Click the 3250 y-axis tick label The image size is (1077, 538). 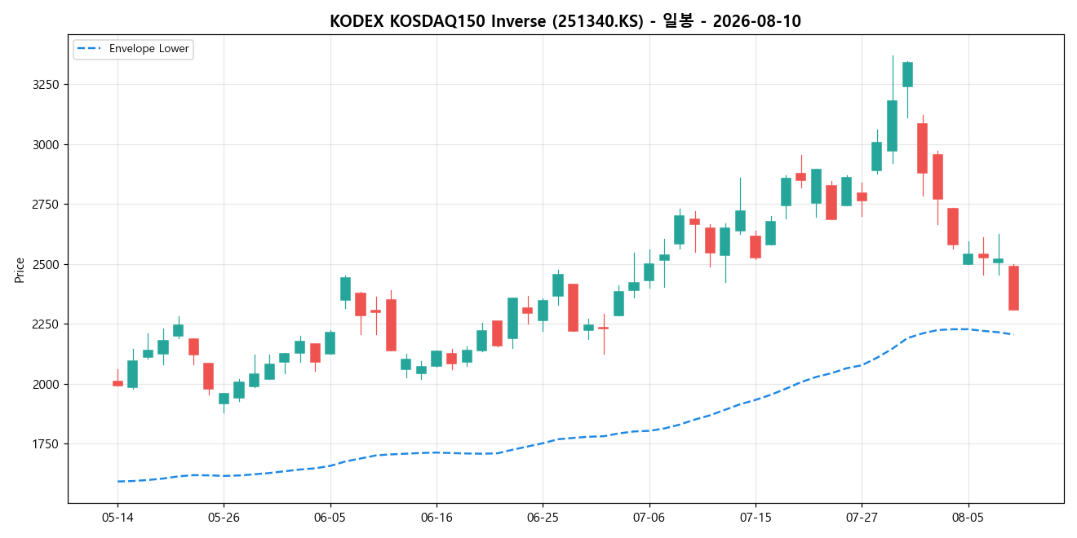[47, 85]
